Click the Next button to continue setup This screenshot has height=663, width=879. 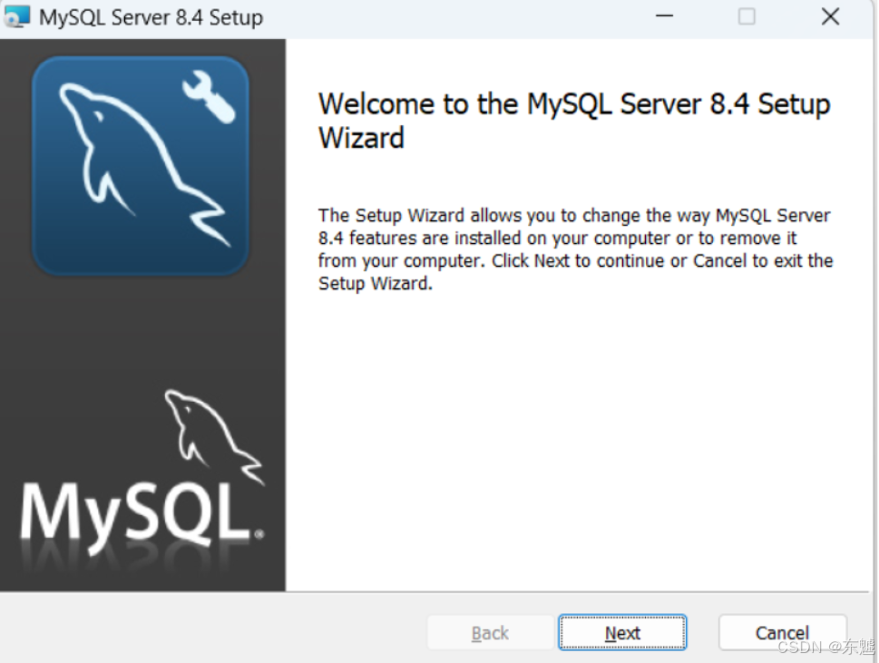point(622,633)
